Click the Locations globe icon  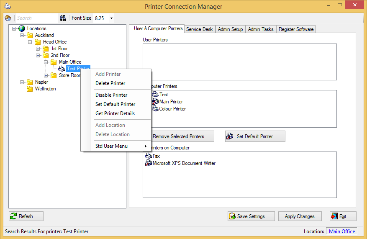point(22,28)
